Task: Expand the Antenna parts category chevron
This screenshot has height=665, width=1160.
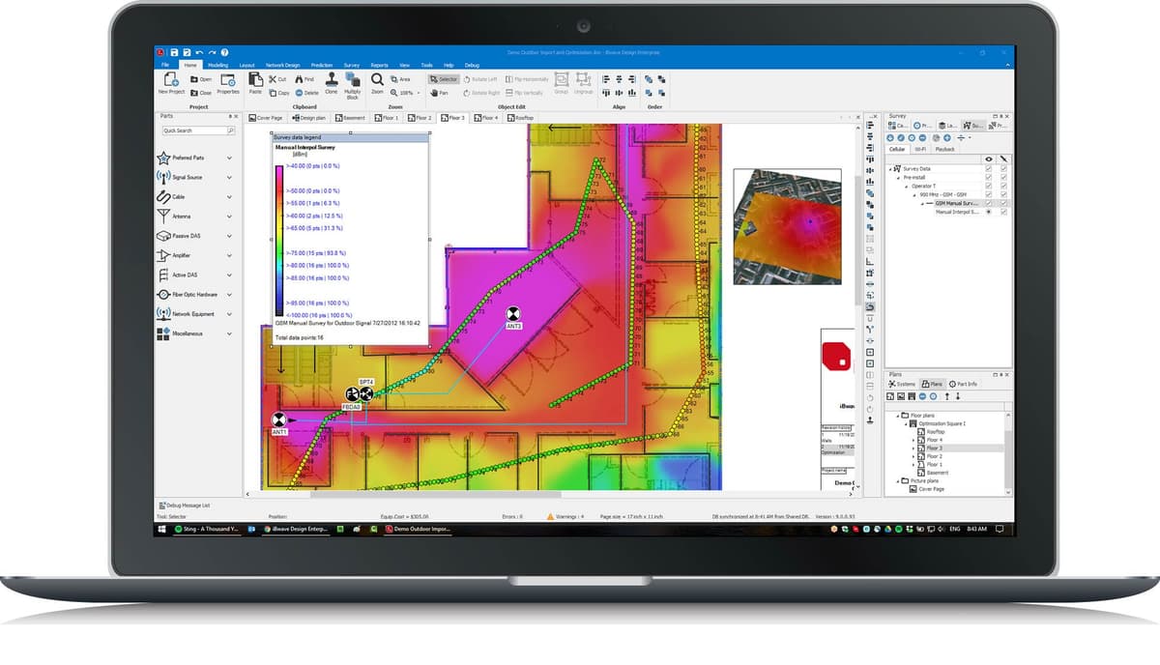Action: click(229, 217)
